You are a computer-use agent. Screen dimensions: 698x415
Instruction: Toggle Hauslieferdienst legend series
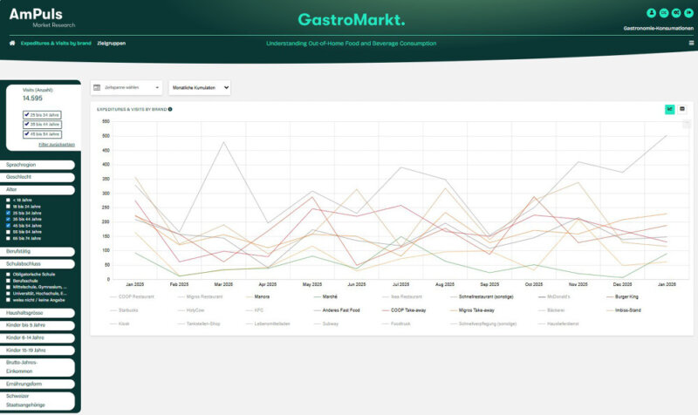click(558, 323)
